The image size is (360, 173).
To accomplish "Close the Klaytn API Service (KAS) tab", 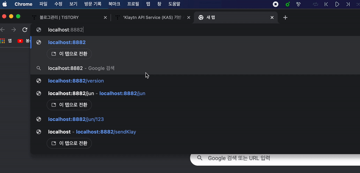I will point(189,18).
